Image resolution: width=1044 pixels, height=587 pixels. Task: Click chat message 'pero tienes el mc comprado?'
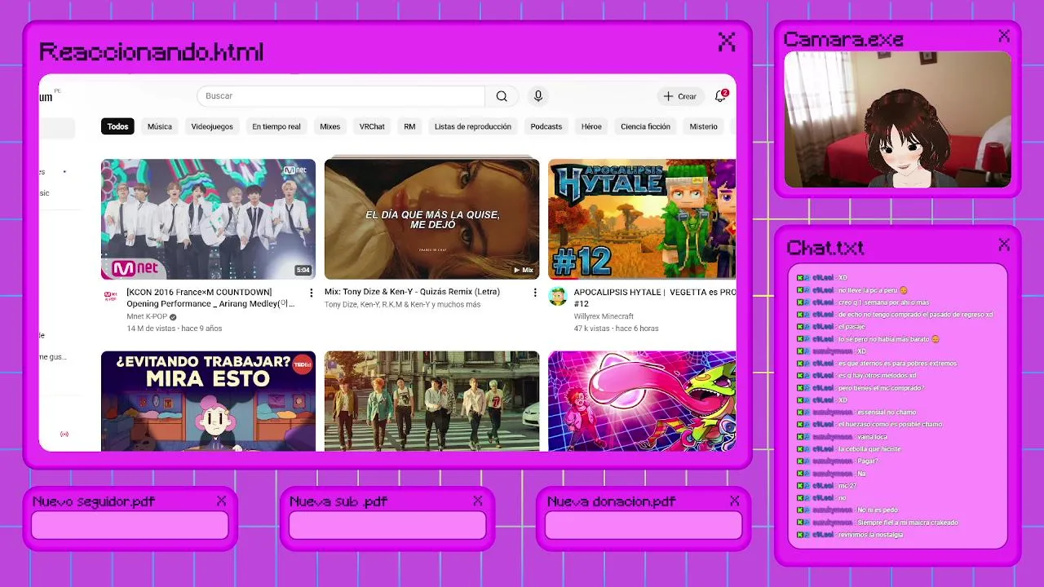coord(880,388)
